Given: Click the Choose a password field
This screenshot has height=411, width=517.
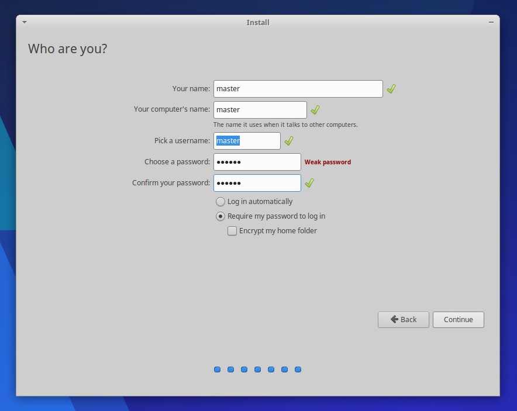Looking at the screenshot, I should point(257,162).
